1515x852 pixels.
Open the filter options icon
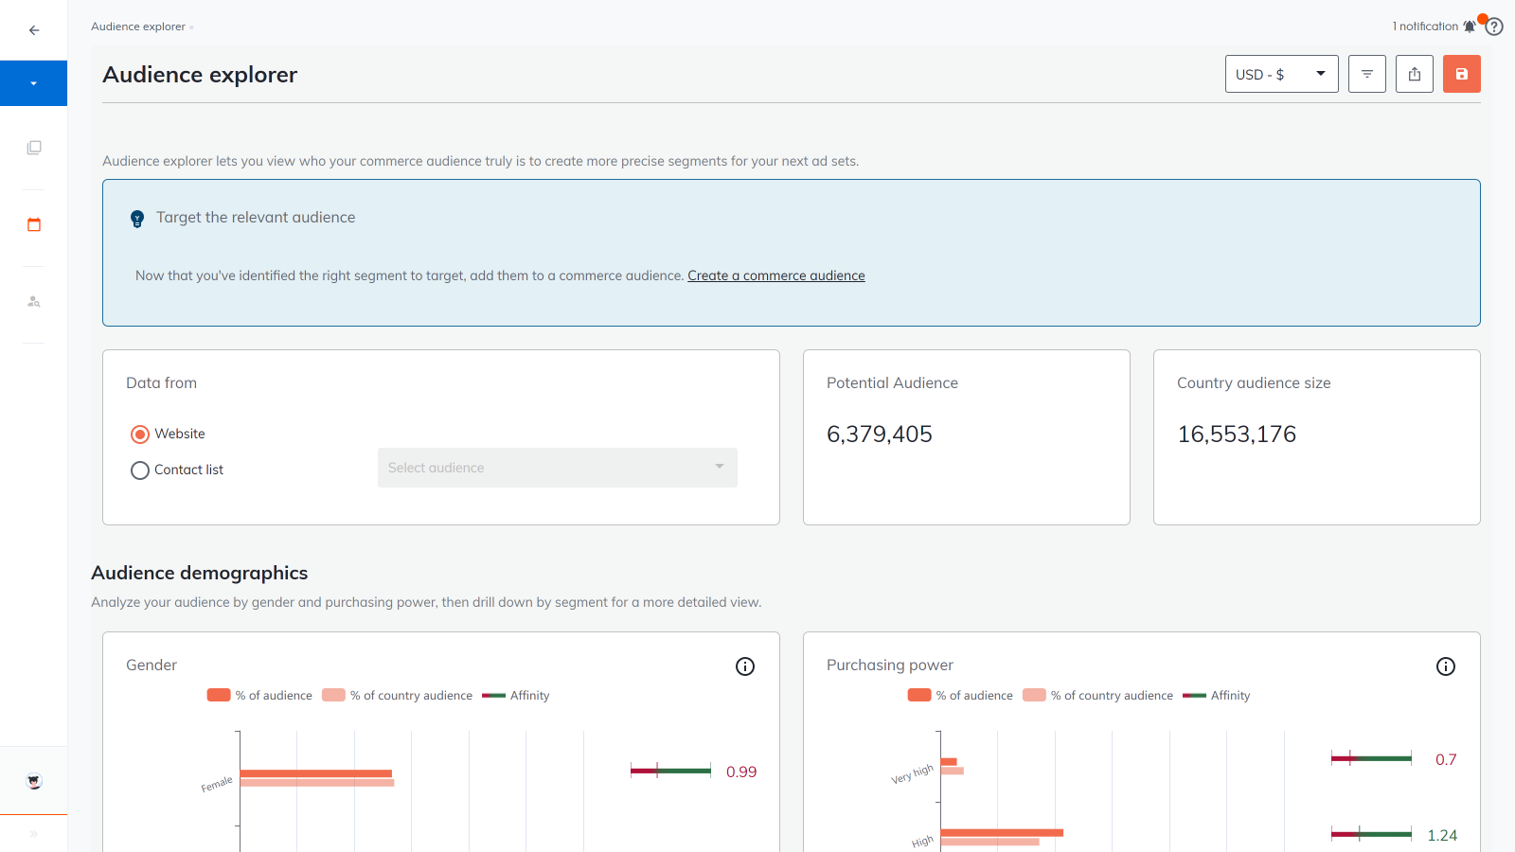pyautogui.click(x=1366, y=74)
